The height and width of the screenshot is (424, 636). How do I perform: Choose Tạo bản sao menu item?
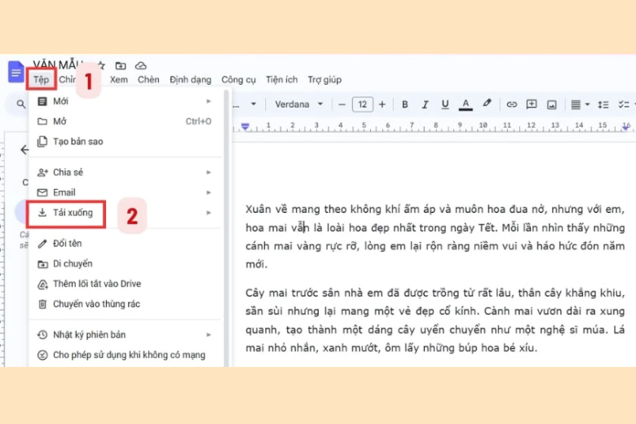[x=126, y=142]
